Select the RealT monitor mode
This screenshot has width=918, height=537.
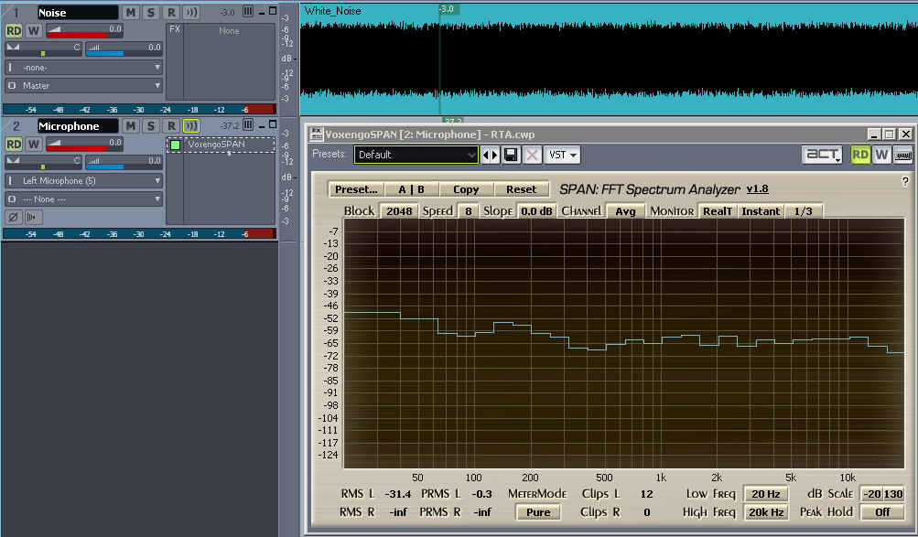pos(717,211)
